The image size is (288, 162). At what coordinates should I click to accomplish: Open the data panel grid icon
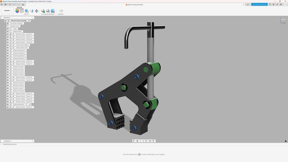click(2, 4)
